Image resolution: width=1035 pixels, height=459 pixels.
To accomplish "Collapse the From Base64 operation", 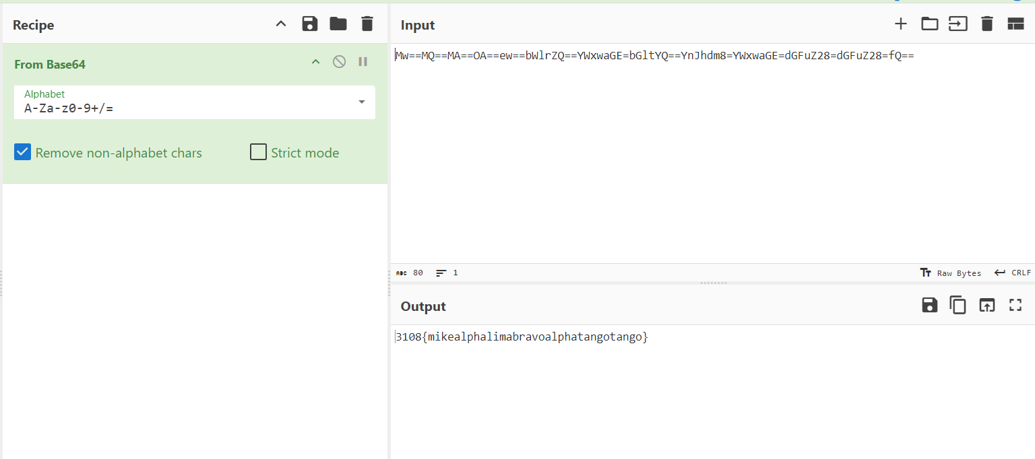I will (x=315, y=62).
